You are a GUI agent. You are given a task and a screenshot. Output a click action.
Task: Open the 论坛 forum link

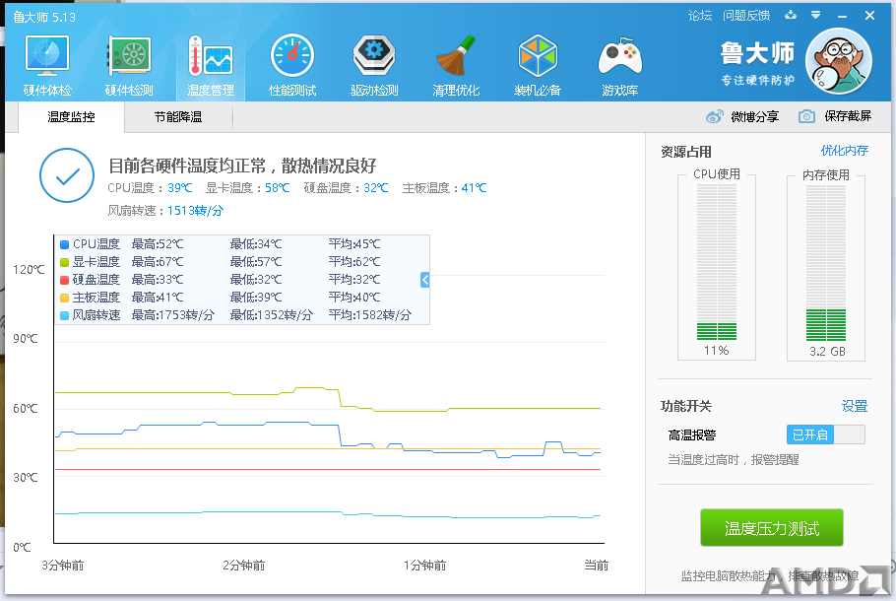pos(699,16)
